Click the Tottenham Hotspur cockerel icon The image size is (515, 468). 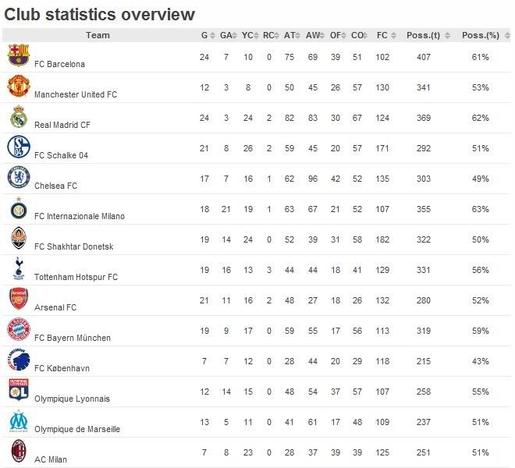(18, 268)
